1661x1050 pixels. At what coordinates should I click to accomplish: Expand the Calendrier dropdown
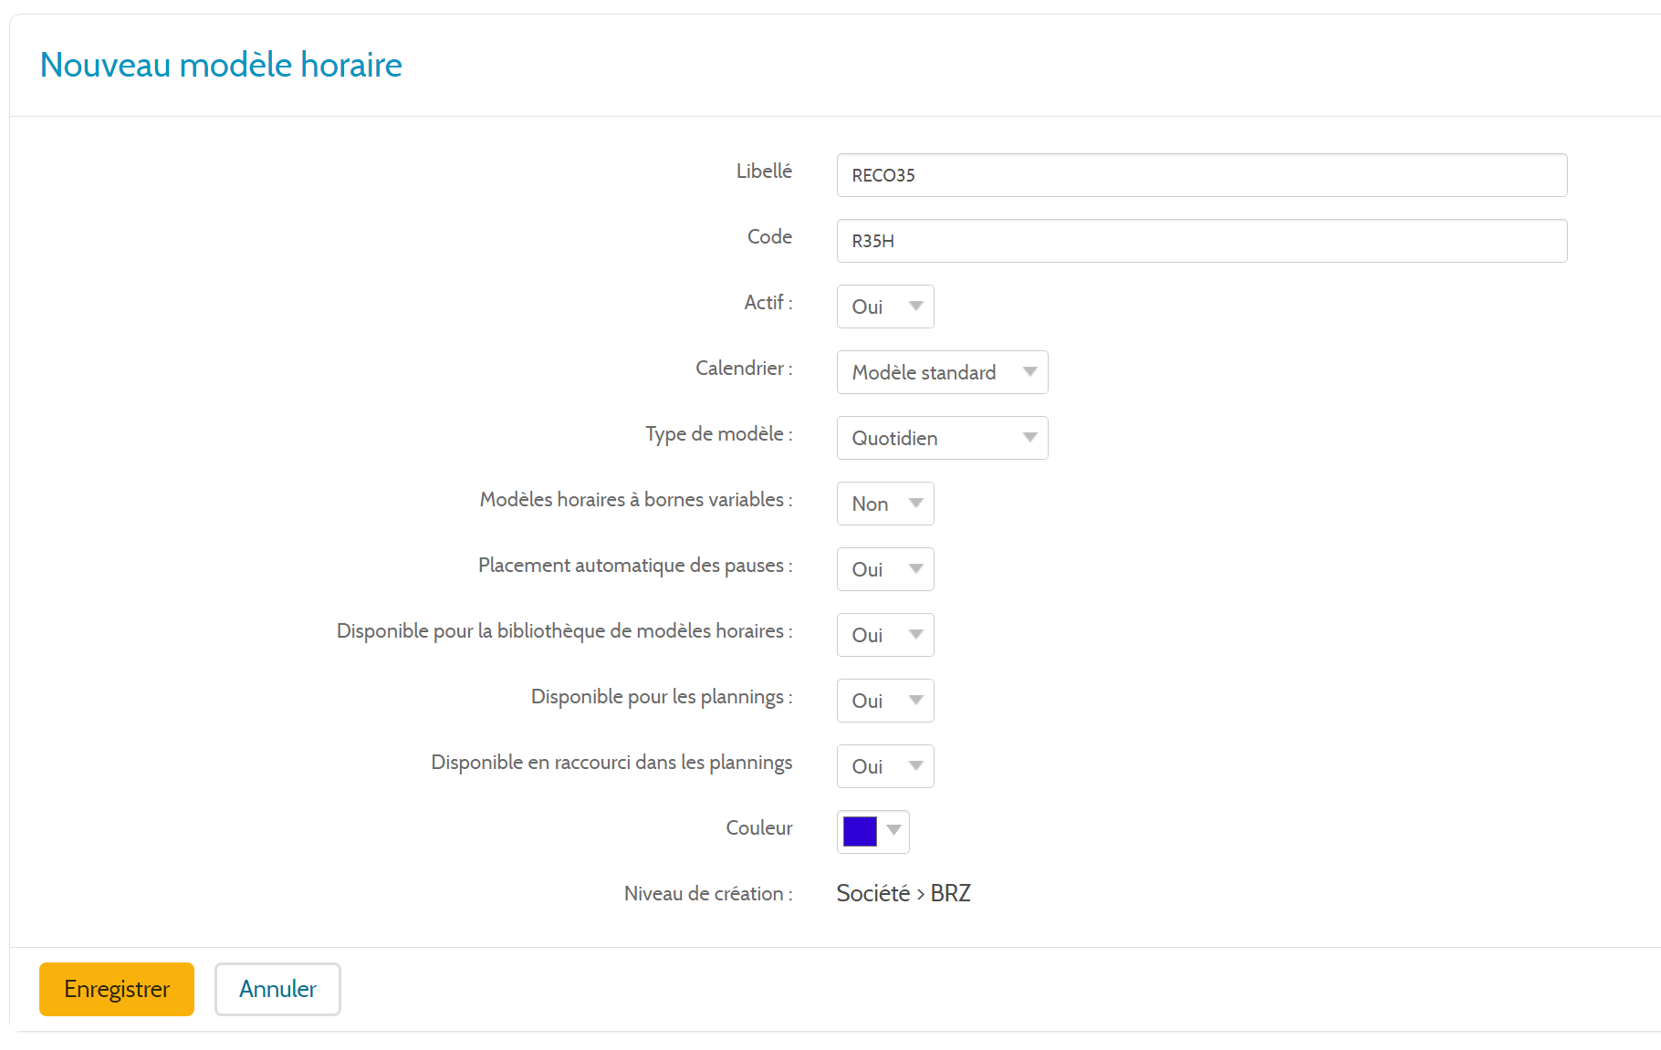point(940,372)
